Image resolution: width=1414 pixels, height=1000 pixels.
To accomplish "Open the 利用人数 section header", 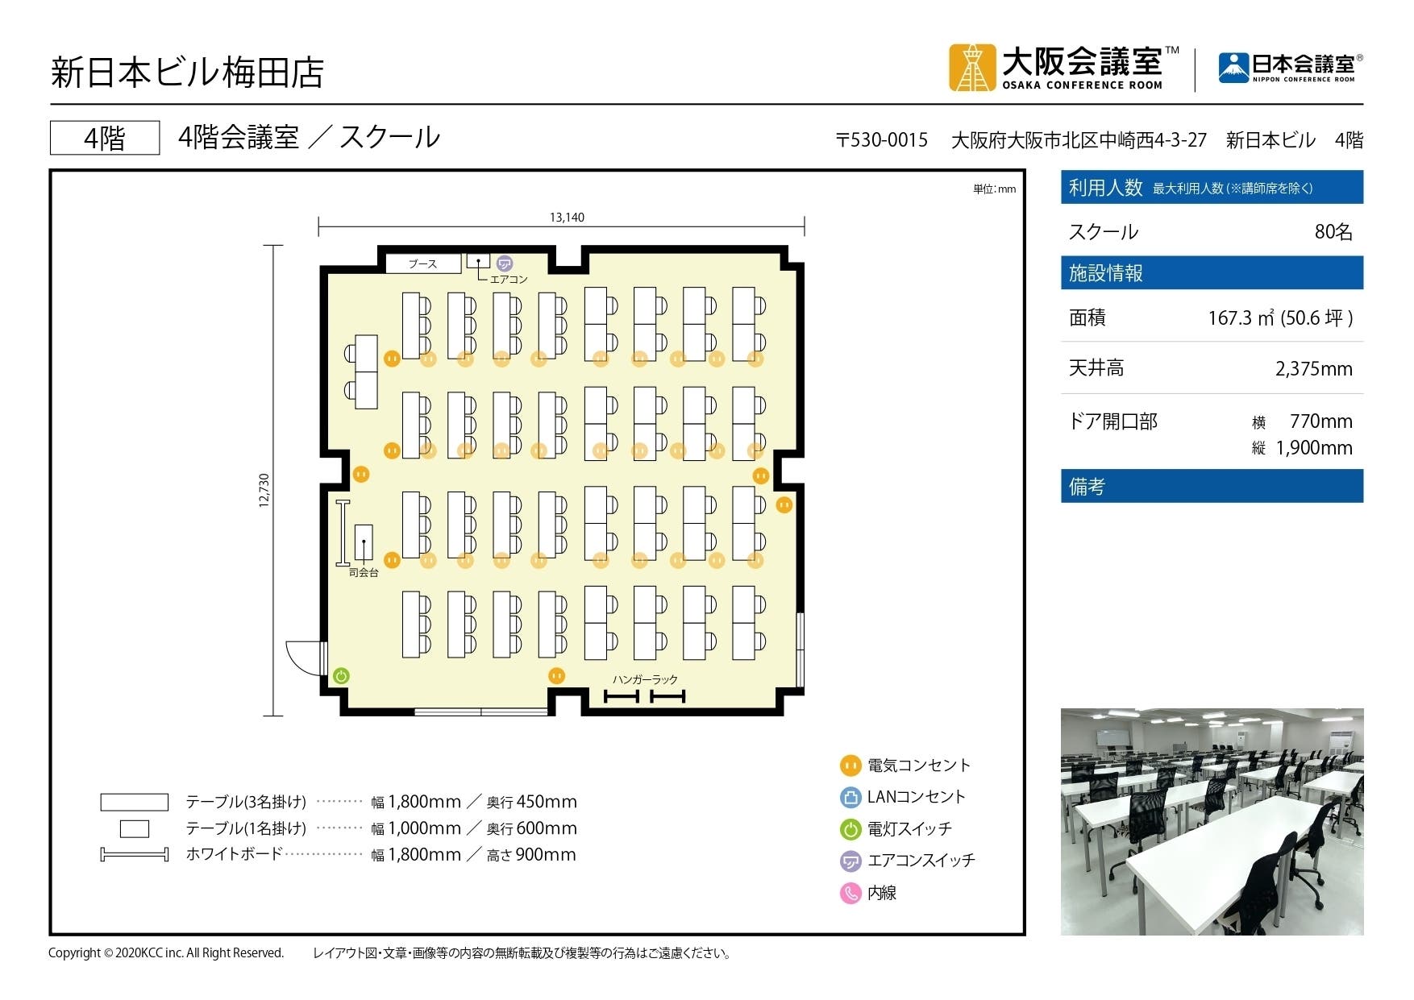I will (1209, 186).
